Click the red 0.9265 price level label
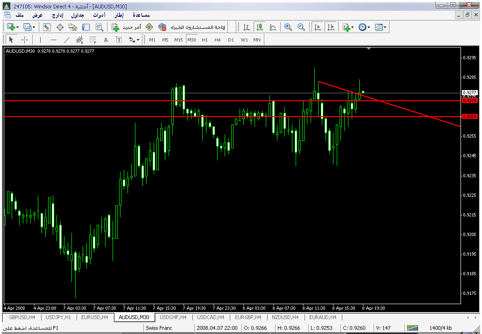482x334 pixels. [x=468, y=116]
